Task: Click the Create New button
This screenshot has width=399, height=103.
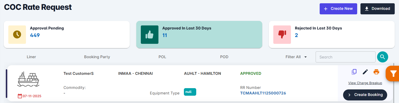Action: click(338, 9)
